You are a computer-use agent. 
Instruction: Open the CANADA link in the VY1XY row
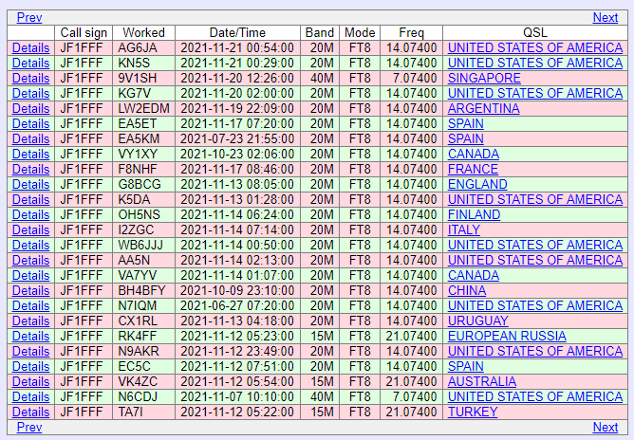click(473, 154)
